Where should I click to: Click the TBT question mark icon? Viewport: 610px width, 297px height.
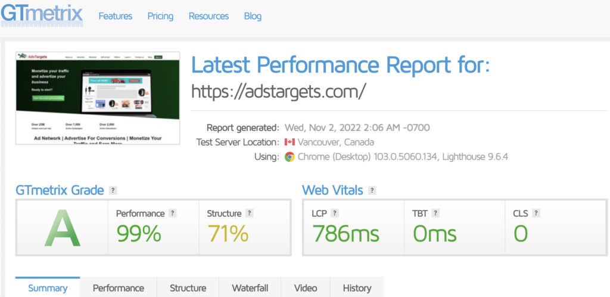coord(436,213)
